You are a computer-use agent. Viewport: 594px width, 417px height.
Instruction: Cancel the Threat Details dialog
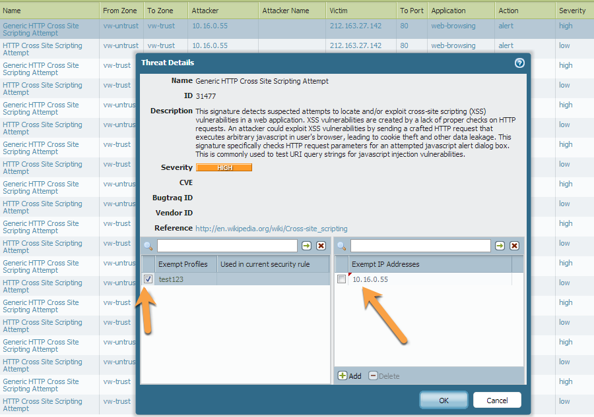[497, 400]
